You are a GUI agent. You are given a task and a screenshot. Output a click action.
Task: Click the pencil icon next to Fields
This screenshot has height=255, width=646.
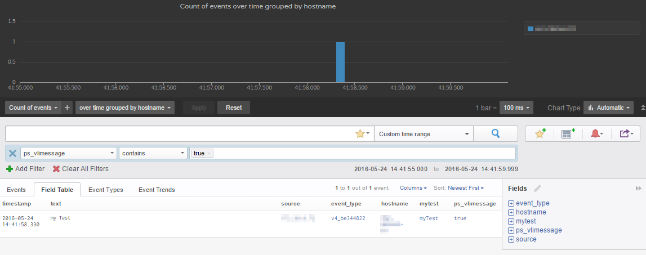(537, 189)
